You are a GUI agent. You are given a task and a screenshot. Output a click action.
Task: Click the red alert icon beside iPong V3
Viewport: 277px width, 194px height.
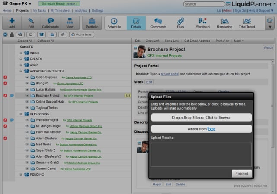(6, 84)
